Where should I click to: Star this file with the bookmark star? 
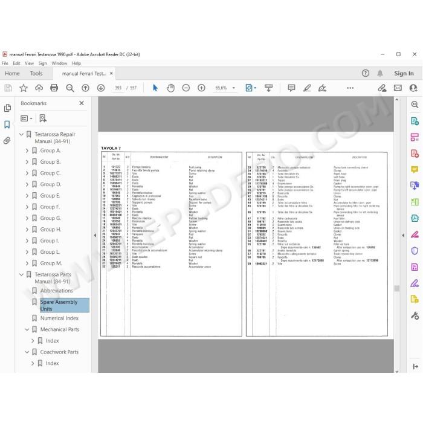point(24,88)
